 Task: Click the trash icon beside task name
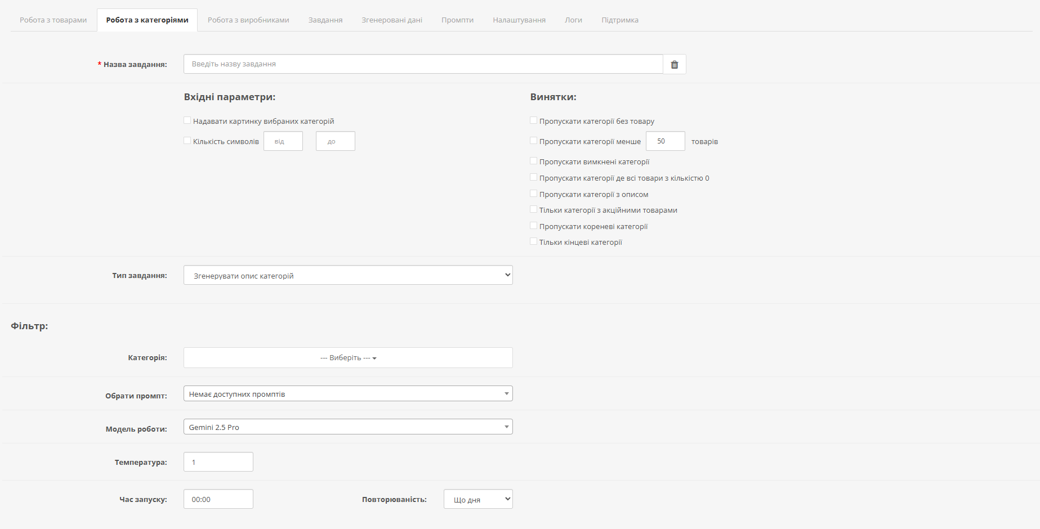674,64
